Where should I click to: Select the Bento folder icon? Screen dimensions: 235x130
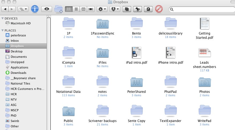pyautogui.click(x=137, y=23)
